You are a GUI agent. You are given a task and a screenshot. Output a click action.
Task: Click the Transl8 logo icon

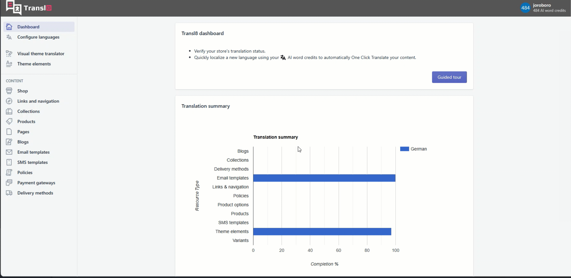[x=14, y=8]
